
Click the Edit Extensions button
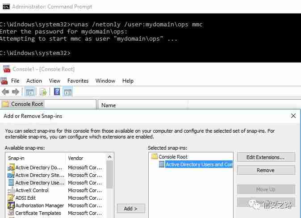pyautogui.click(x=266, y=157)
